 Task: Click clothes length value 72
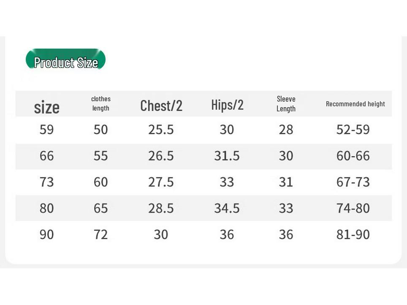click(x=101, y=234)
